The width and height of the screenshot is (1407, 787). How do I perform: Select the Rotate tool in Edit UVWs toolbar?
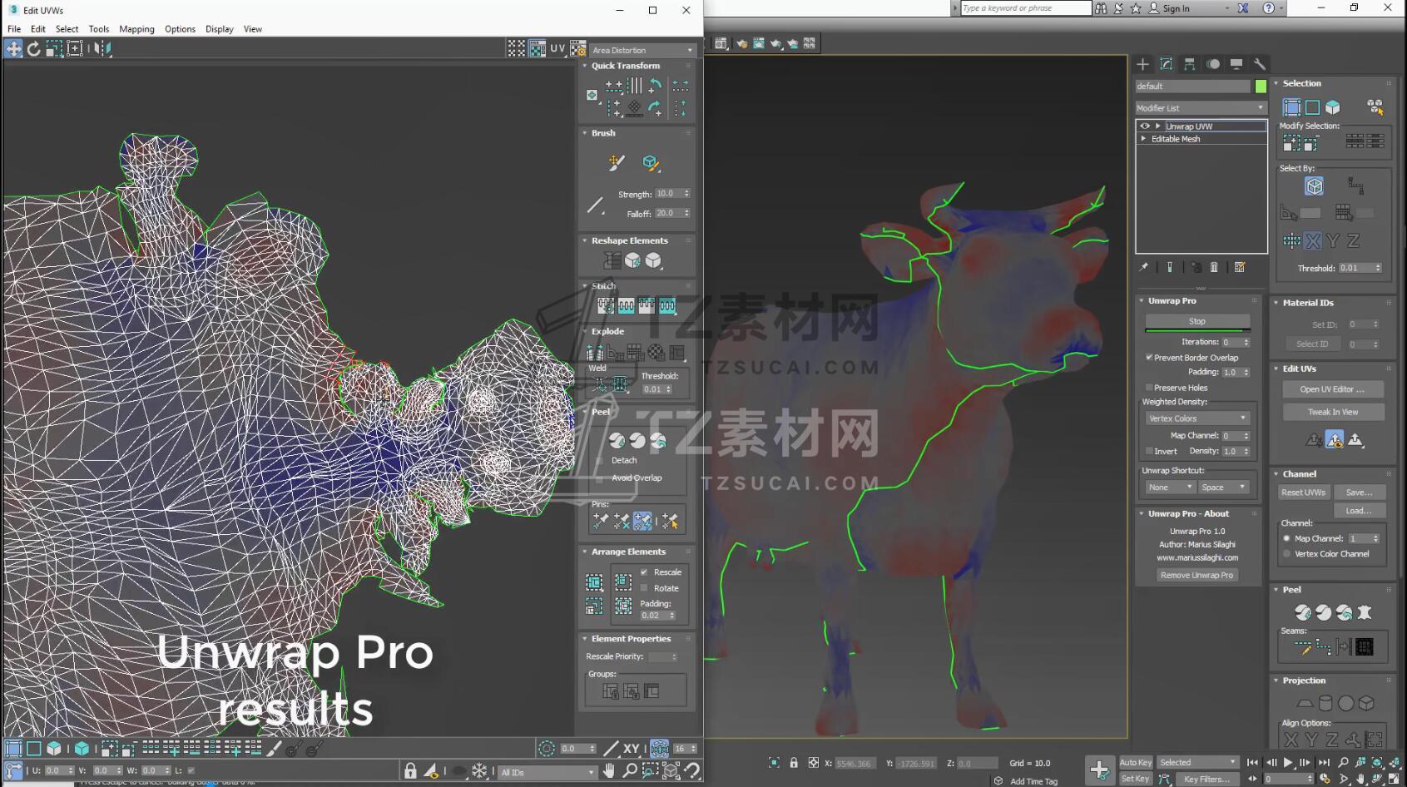click(x=34, y=49)
